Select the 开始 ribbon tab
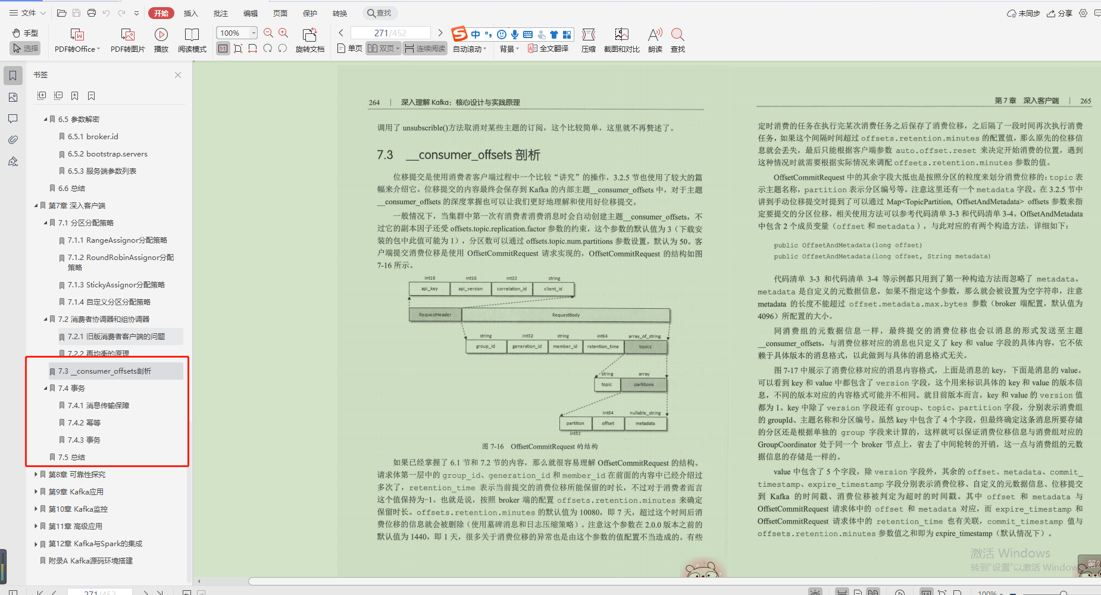The height and width of the screenshot is (595, 1101). click(161, 13)
